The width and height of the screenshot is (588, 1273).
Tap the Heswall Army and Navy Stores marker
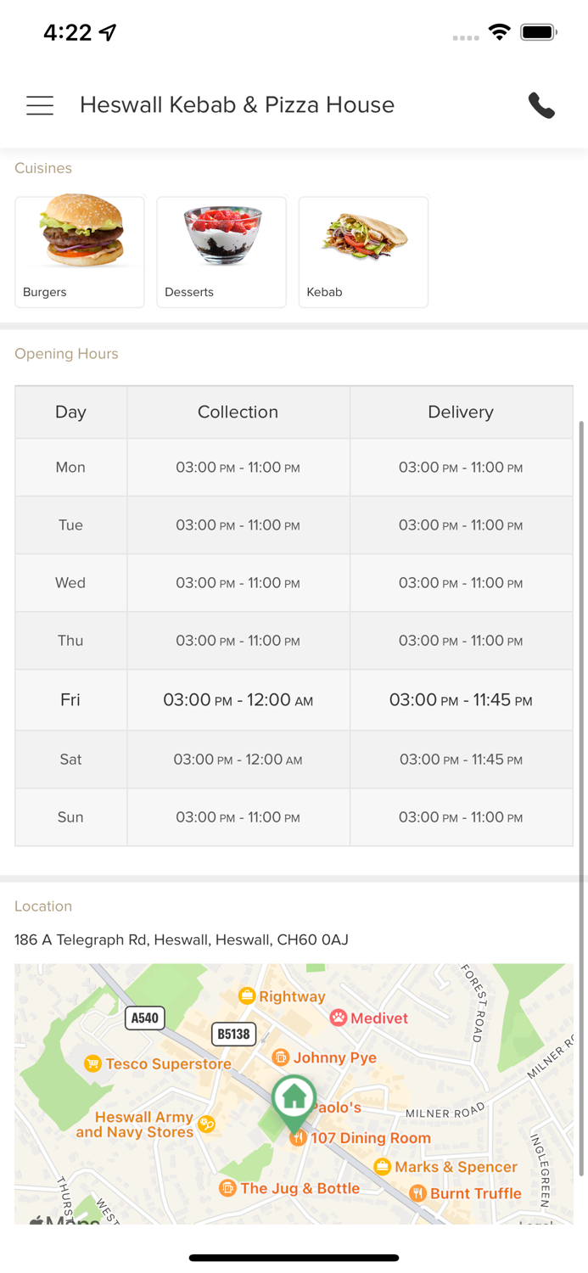click(206, 1125)
